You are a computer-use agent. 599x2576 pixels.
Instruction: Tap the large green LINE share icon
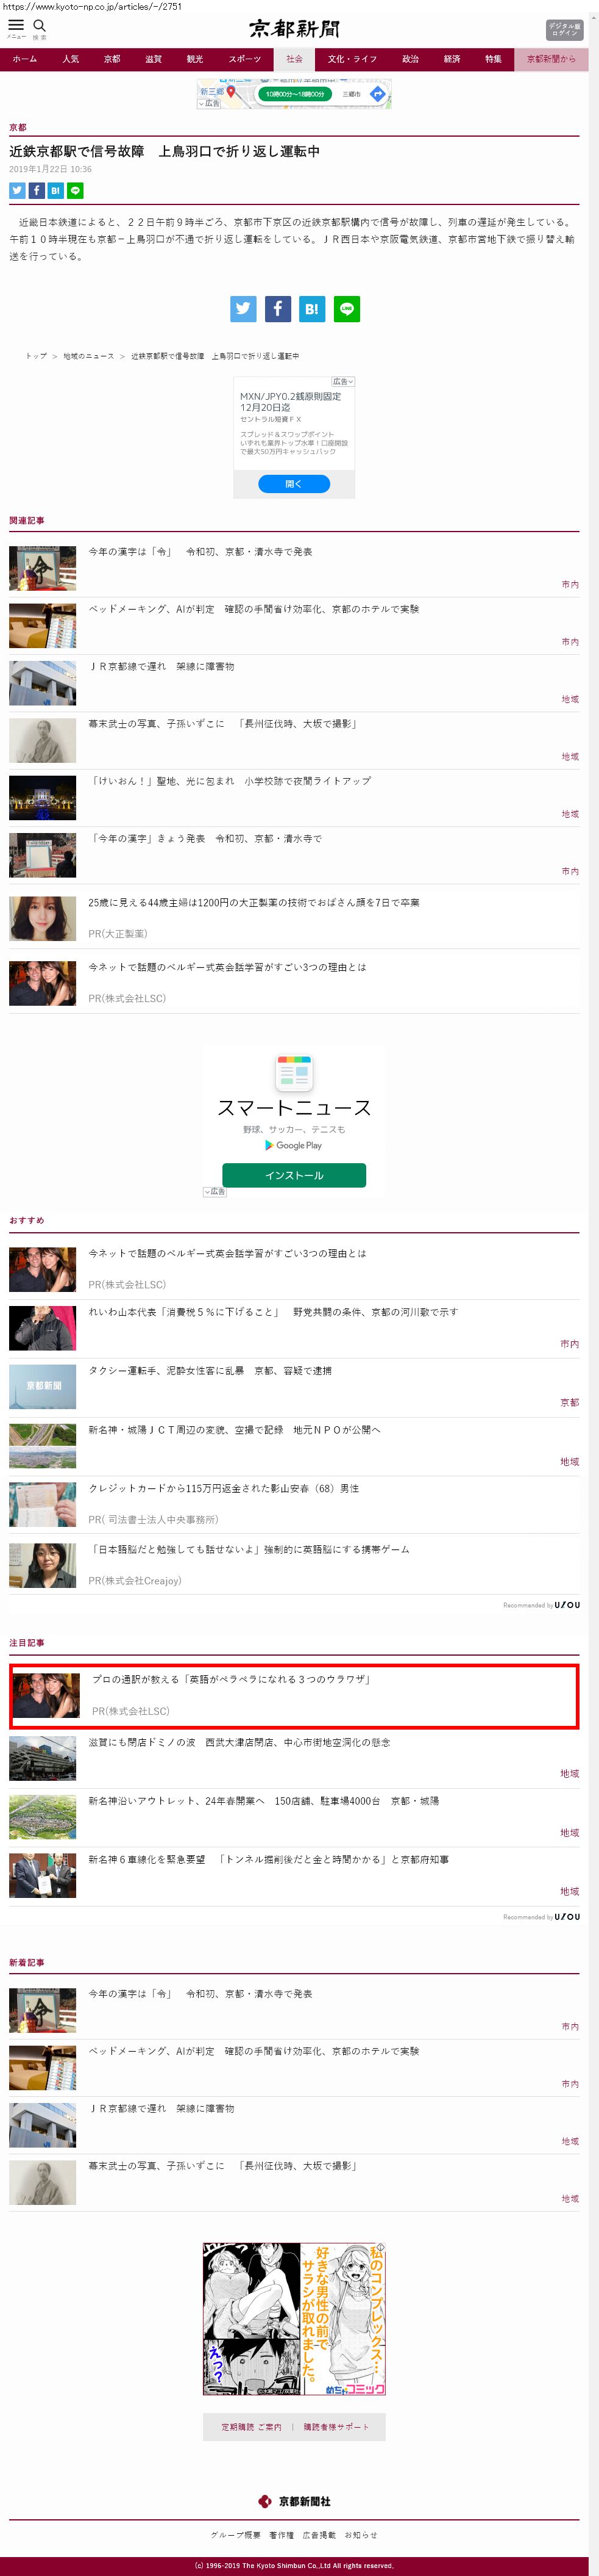(347, 309)
